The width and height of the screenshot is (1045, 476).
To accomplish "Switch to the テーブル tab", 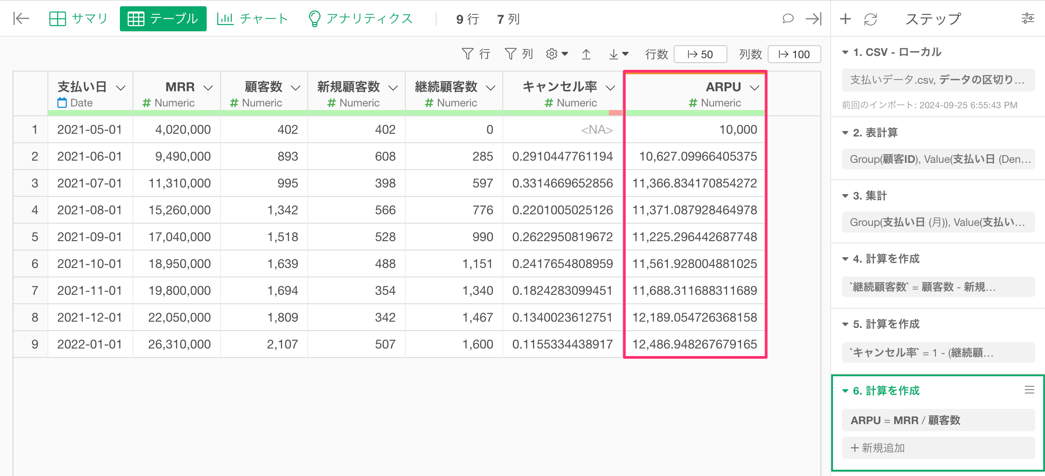I will coord(163,19).
